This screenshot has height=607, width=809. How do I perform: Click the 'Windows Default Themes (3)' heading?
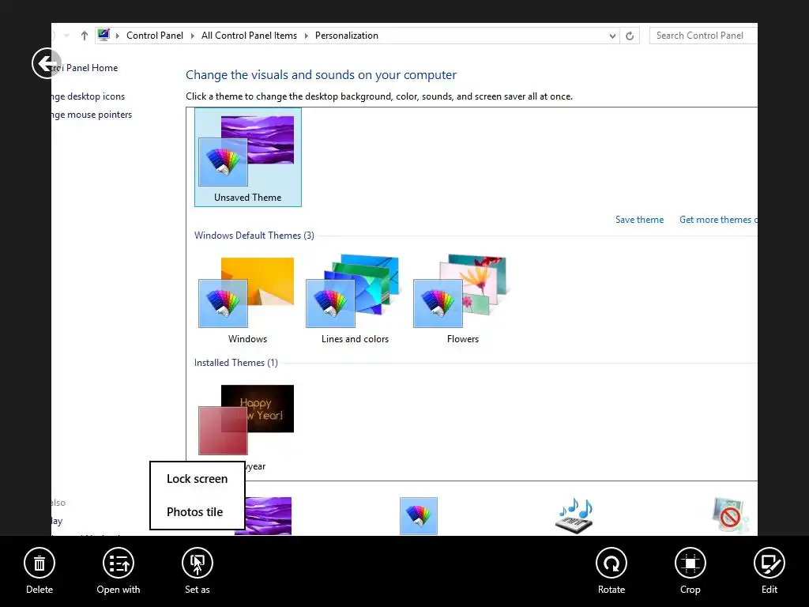[254, 236]
